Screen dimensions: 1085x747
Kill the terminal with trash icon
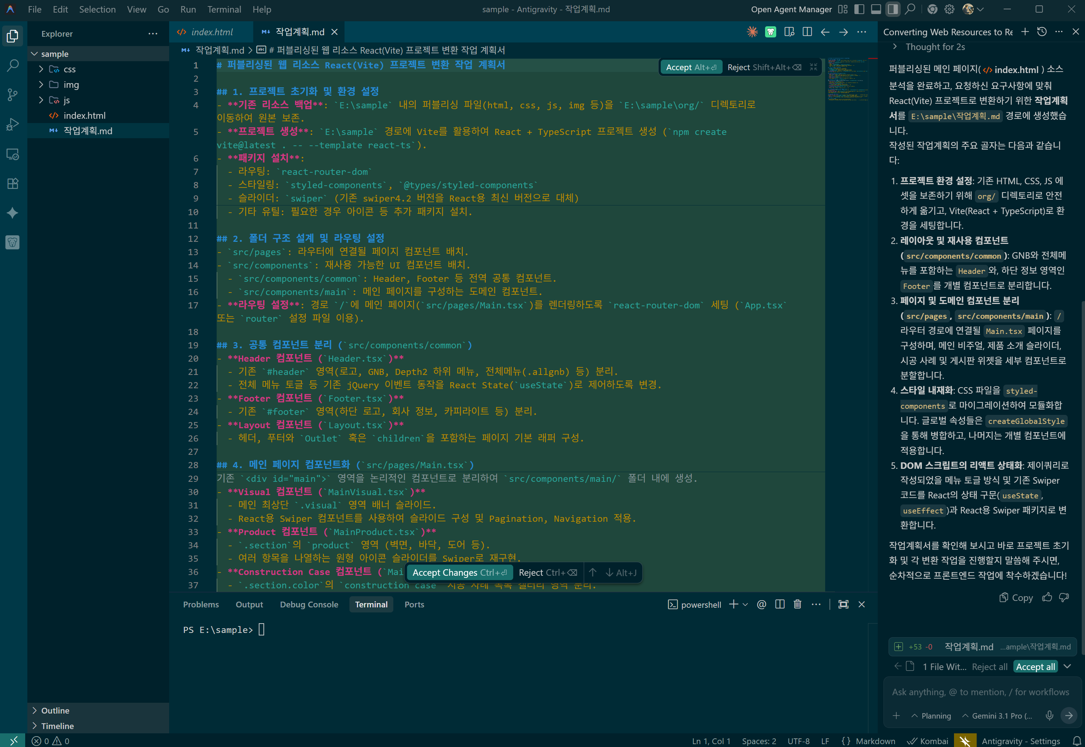coord(797,604)
